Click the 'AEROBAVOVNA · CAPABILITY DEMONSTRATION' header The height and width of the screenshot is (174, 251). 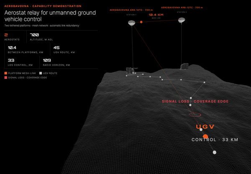point(43,6)
